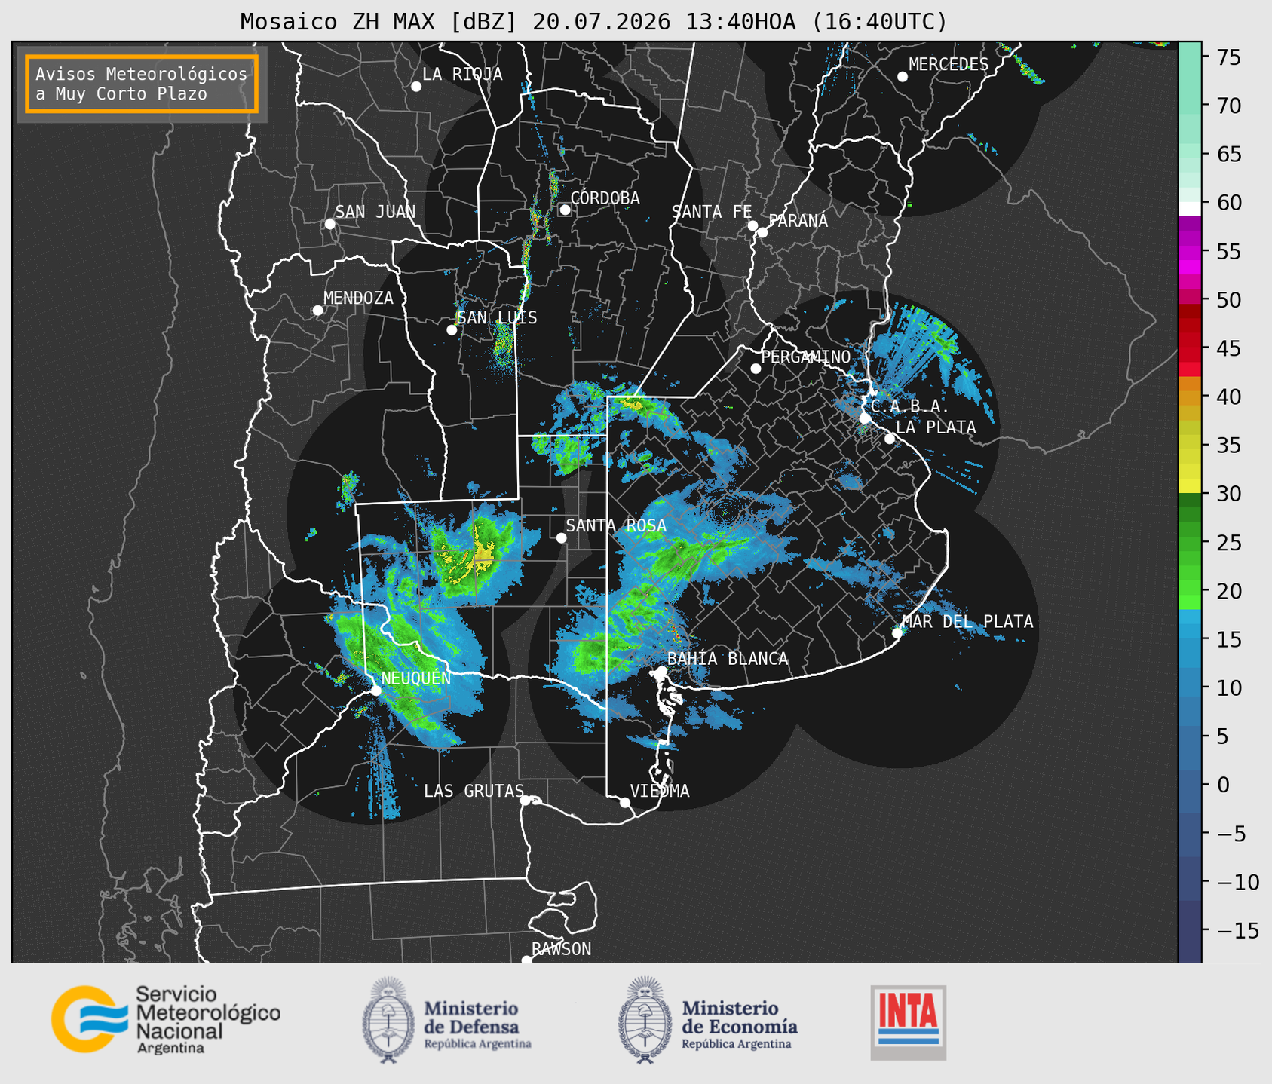Viewport: 1272px width, 1084px height.
Task: Click the Mar del Plata marker dot
Action: [x=897, y=633]
